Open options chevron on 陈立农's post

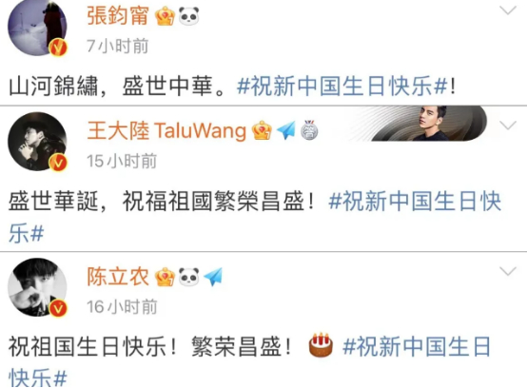508,271
